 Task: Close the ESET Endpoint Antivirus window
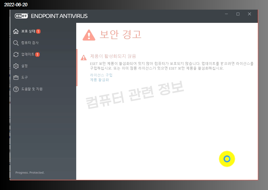pyautogui.click(x=249, y=14)
